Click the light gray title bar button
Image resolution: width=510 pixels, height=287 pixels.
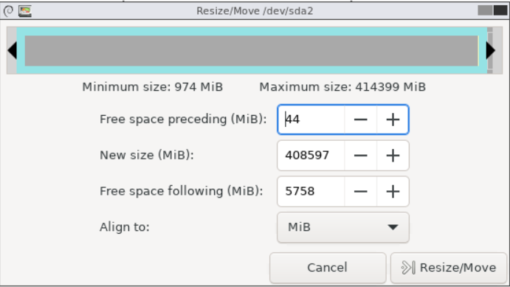pyautogui.click(x=485, y=11)
